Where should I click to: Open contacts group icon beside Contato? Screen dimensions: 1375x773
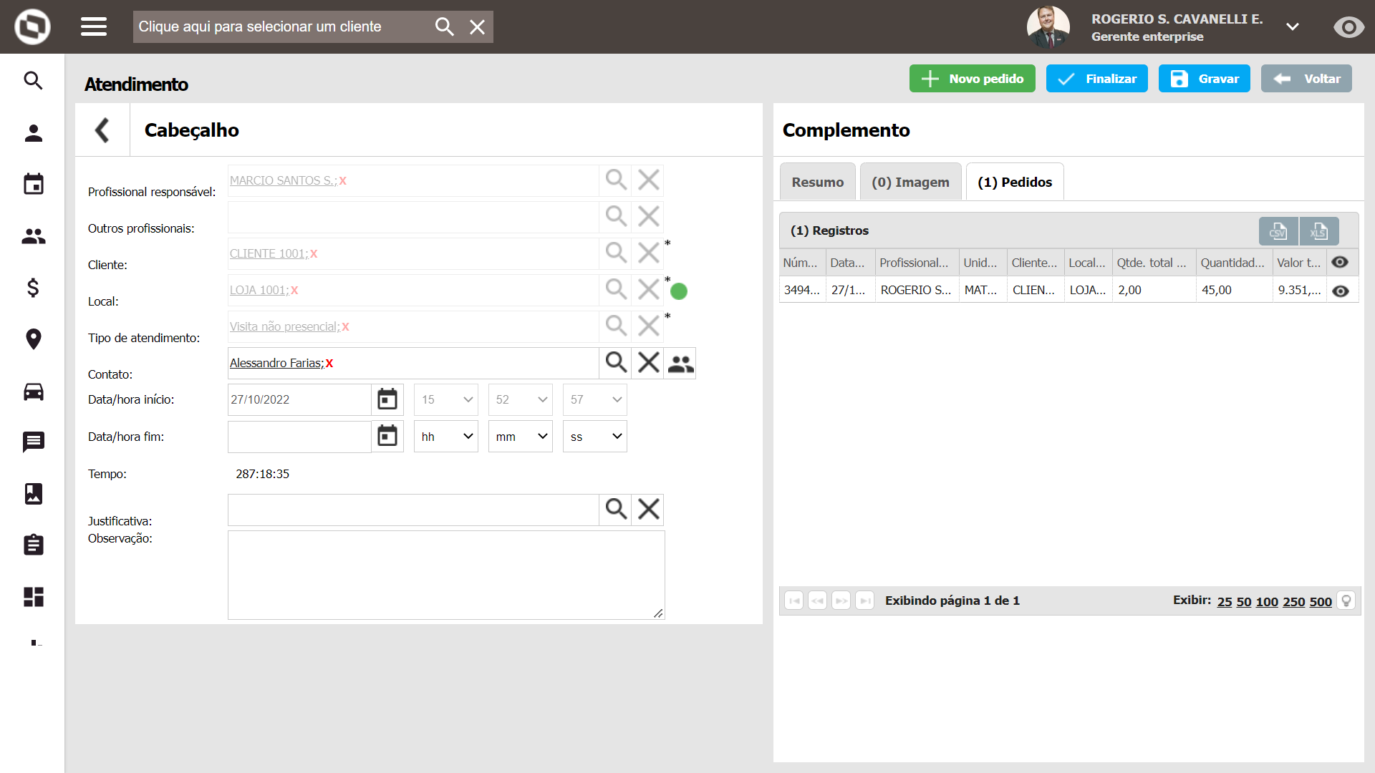(x=680, y=364)
